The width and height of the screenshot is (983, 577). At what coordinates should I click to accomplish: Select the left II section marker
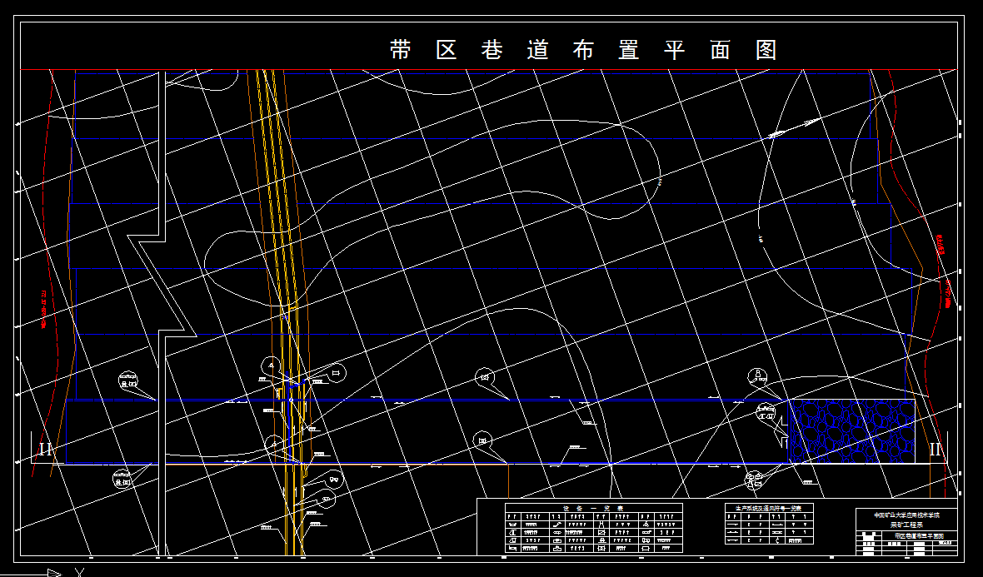click(46, 450)
